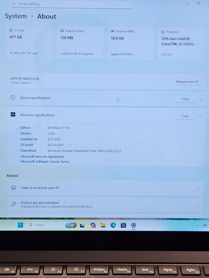209x278 pixels.
Task: Select the Windows 11 Pro edition value
Action: [59, 128]
